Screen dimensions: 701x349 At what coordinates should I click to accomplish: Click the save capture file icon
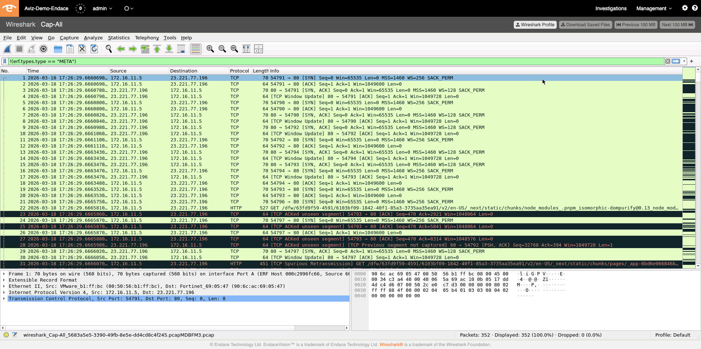coord(70,49)
